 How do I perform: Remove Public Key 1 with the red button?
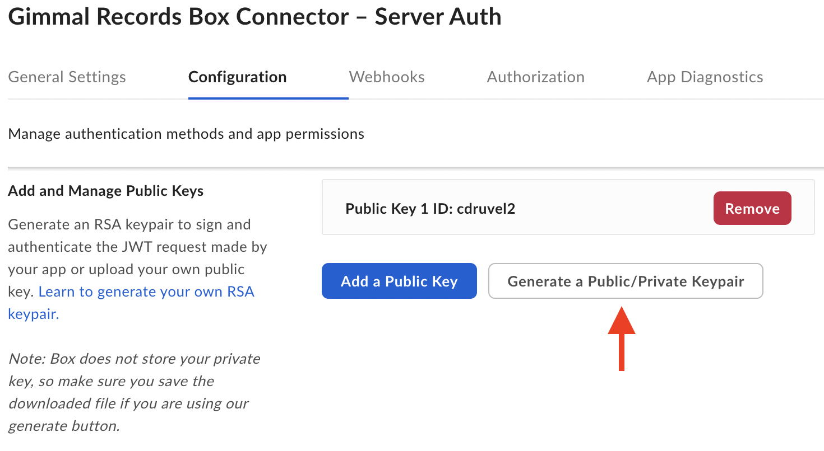(752, 208)
